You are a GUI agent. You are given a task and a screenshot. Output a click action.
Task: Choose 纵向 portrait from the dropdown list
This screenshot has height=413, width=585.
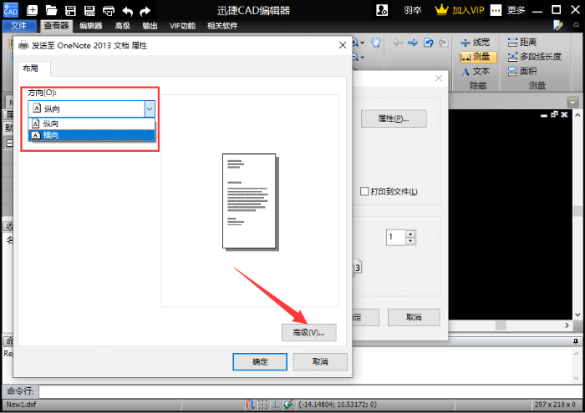(x=91, y=123)
